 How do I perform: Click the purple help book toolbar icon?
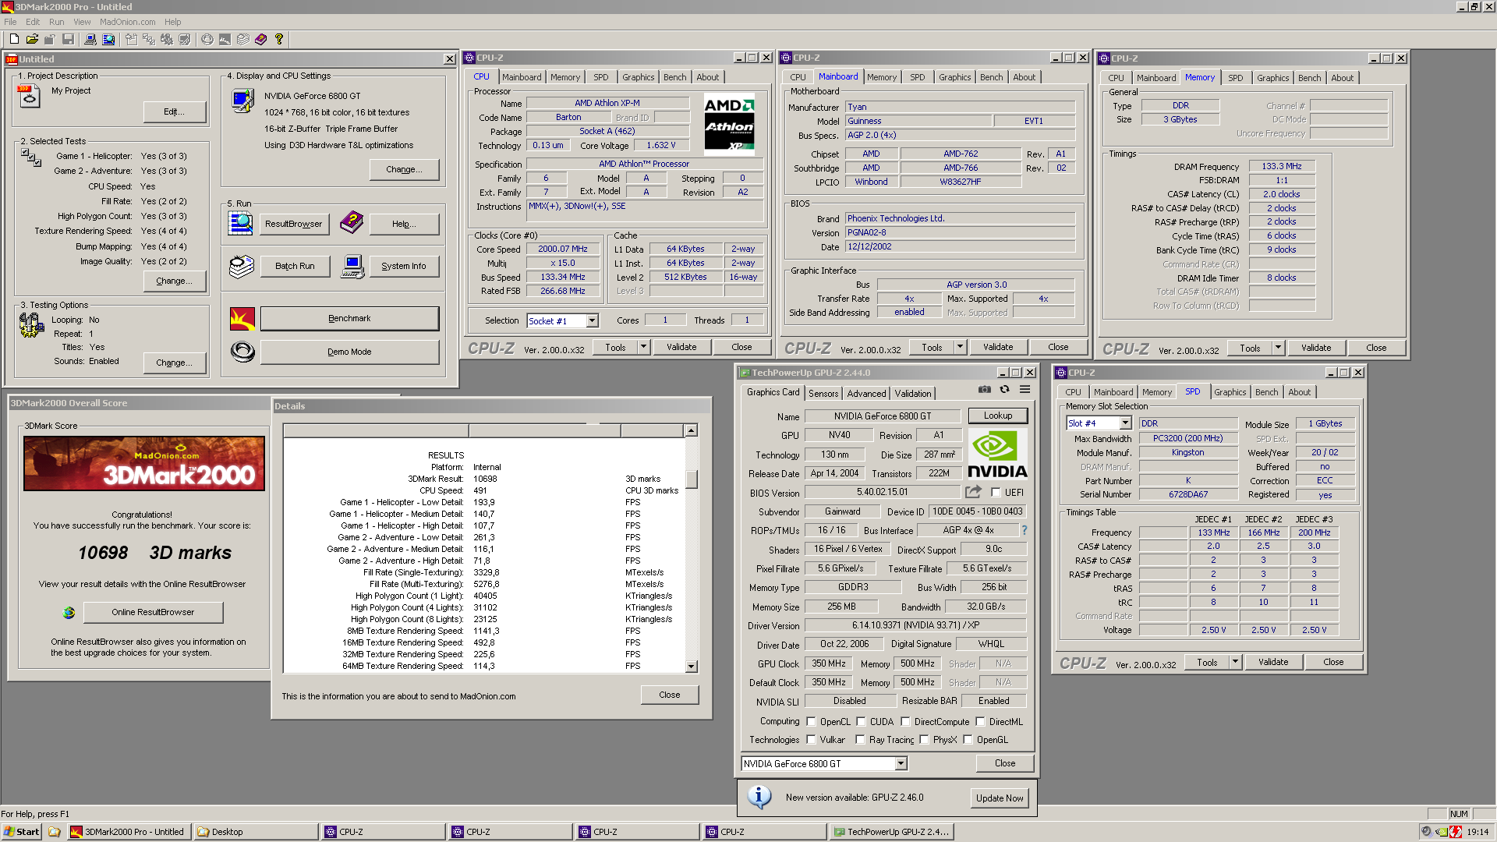pyautogui.click(x=261, y=39)
